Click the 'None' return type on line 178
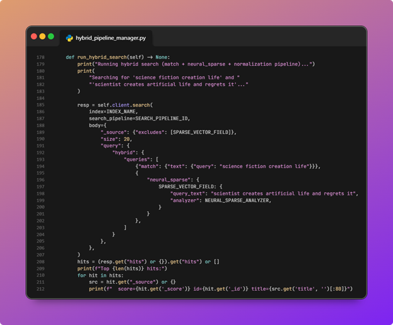393x325 pixels. tap(161, 57)
